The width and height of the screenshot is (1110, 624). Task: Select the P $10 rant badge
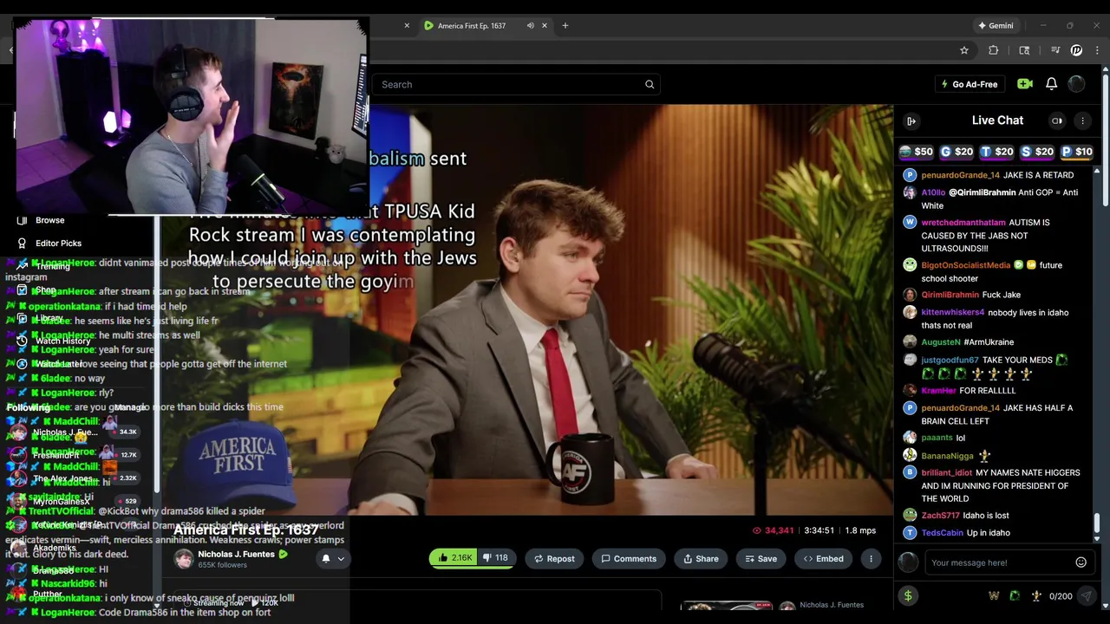[x=1077, y=152]
